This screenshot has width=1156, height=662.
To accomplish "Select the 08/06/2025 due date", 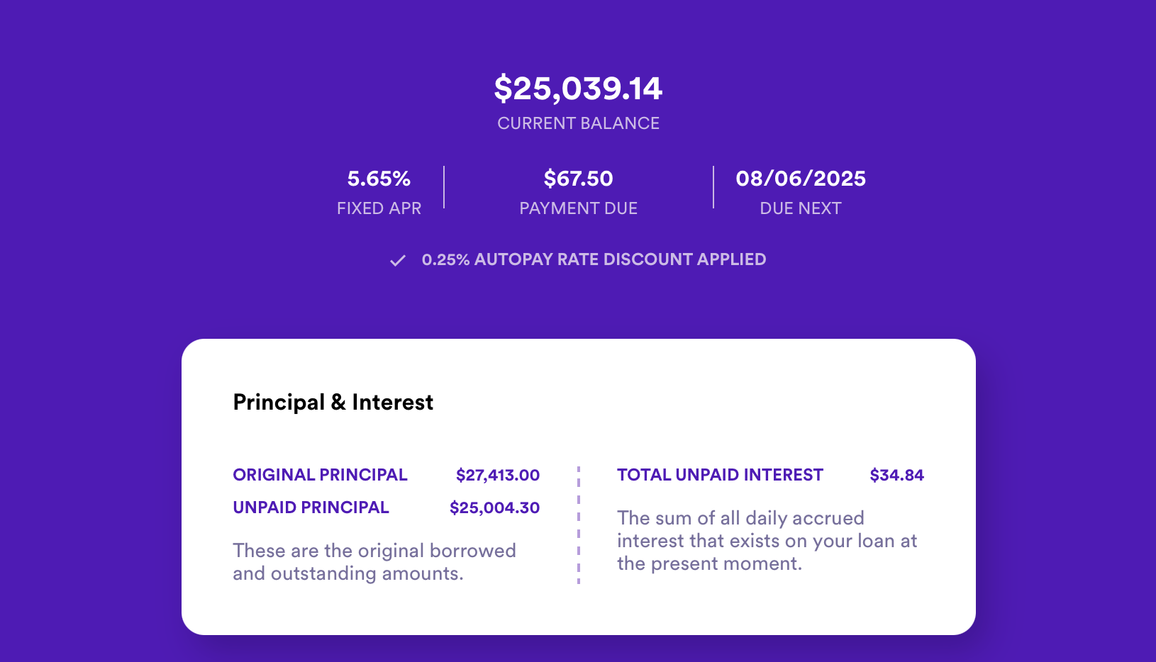I will tap(801, 179).
